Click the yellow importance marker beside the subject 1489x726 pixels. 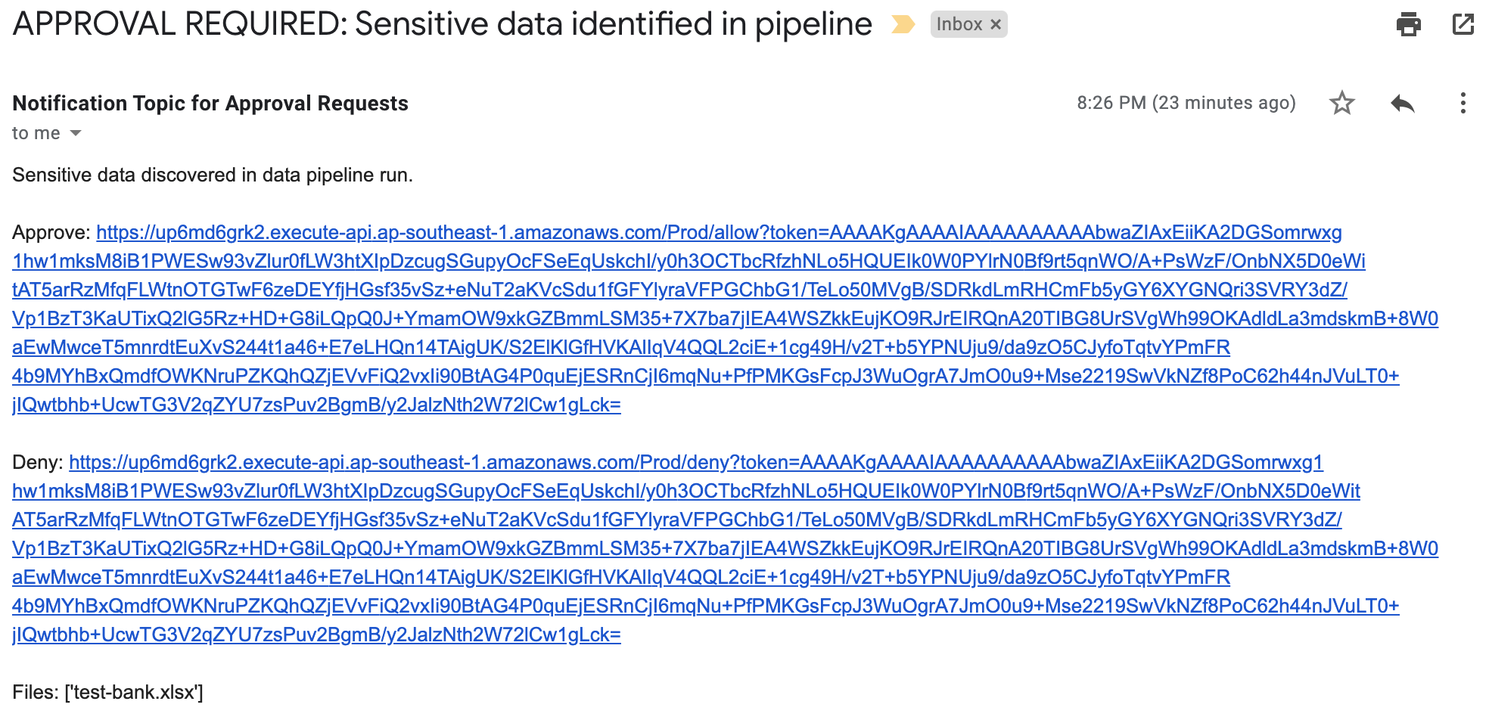pos(903,25)
